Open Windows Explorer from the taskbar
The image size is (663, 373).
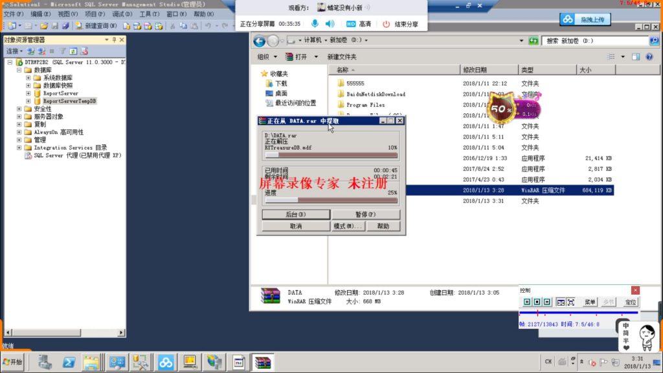tap(91, 363)
